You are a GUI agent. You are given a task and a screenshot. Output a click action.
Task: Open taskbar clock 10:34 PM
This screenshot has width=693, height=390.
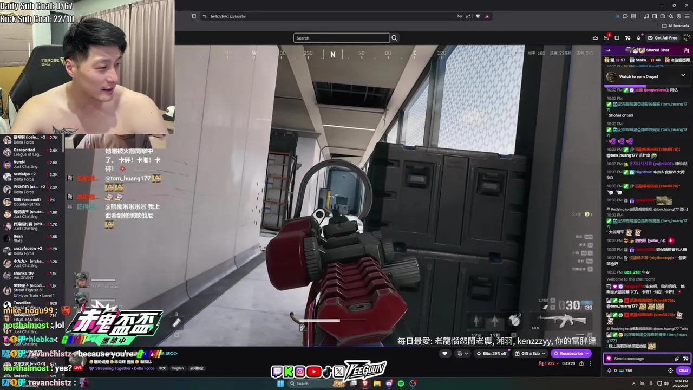tap(680, 383)
